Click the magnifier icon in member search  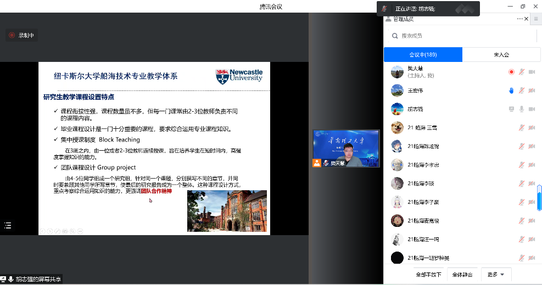tap(394, 36)
